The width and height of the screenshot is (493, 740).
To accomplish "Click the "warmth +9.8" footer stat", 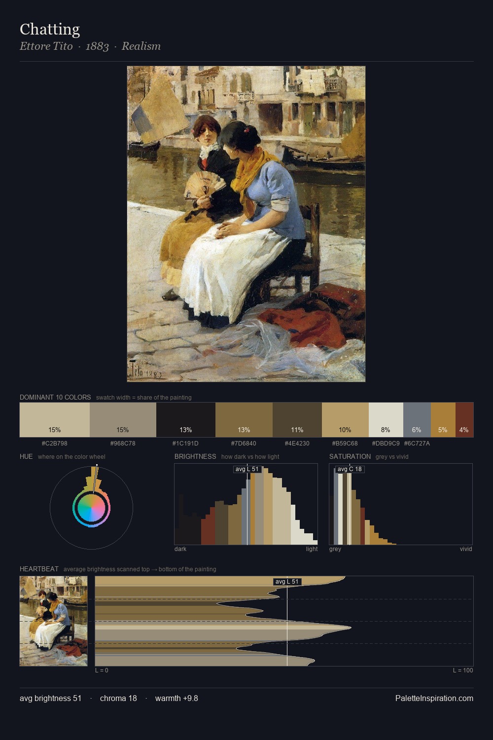I will pyautogui.click(x=176, y=698).
